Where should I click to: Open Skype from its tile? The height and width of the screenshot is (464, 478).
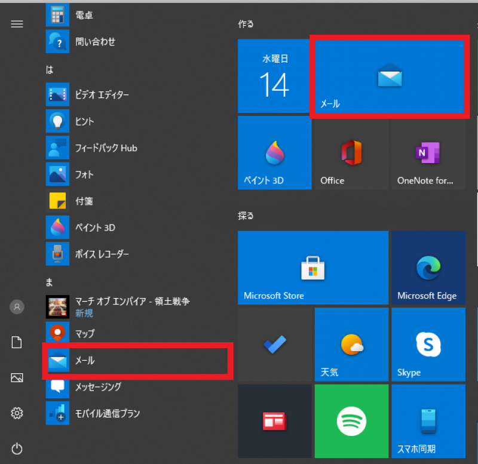coord(428,344)
